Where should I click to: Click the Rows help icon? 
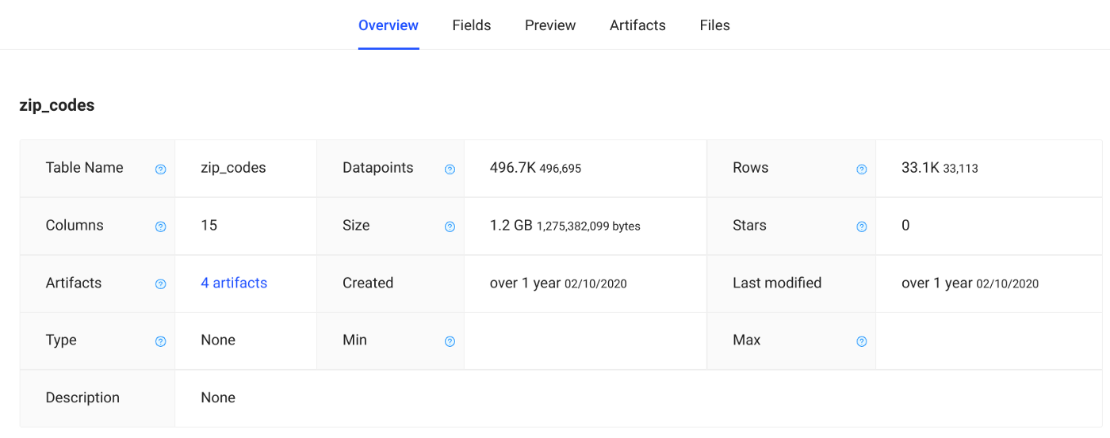(862, 169)
